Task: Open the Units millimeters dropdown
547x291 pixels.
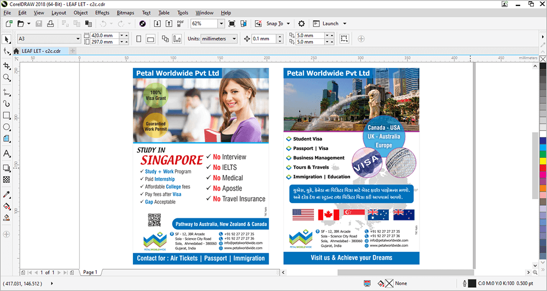Action: pyautogui.click(x=235, y=39)
